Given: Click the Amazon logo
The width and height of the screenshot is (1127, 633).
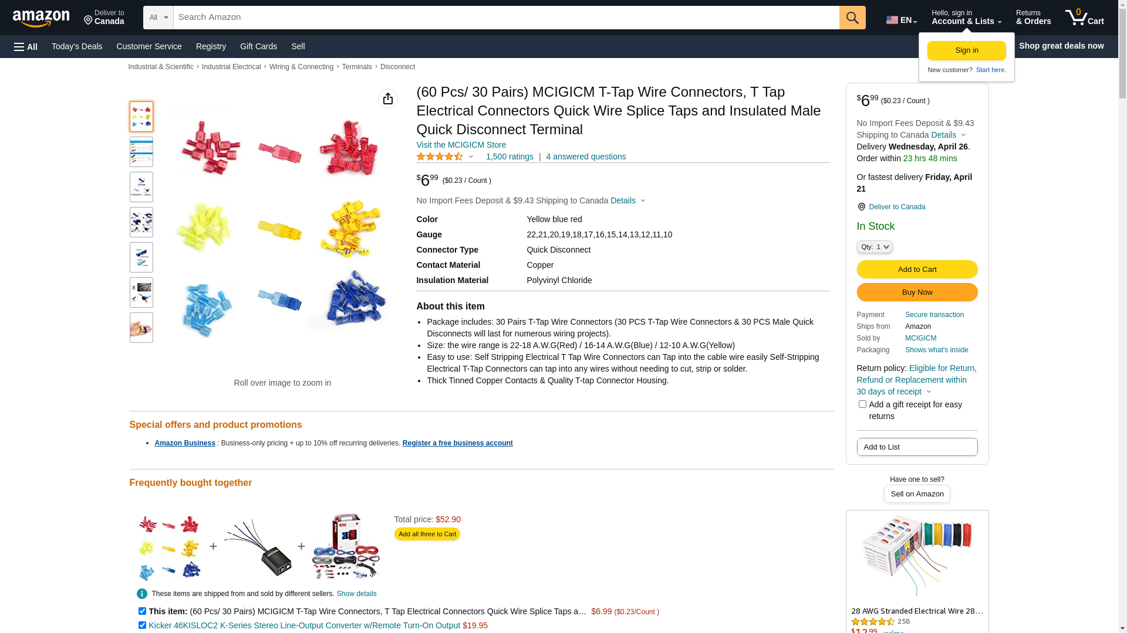Looking at the screenshot, I should (41, 18).
